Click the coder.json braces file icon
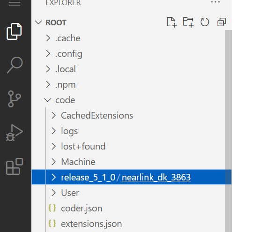Viewport: 273px width, 232px height. pyautogui.click(x=52, y=208)
